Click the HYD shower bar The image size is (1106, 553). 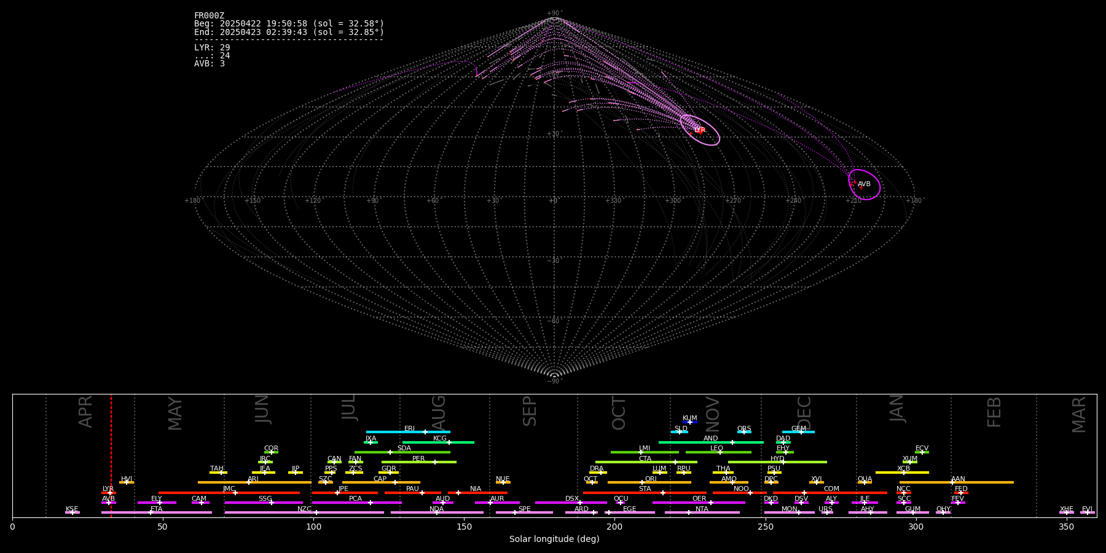coord(777,462)
